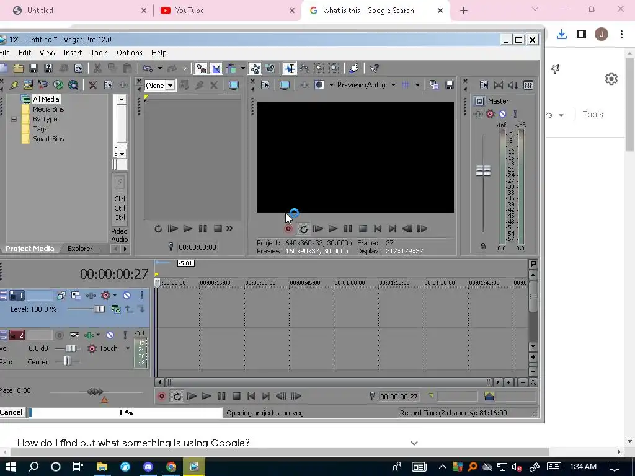Open the View menu

pos(47,53)
